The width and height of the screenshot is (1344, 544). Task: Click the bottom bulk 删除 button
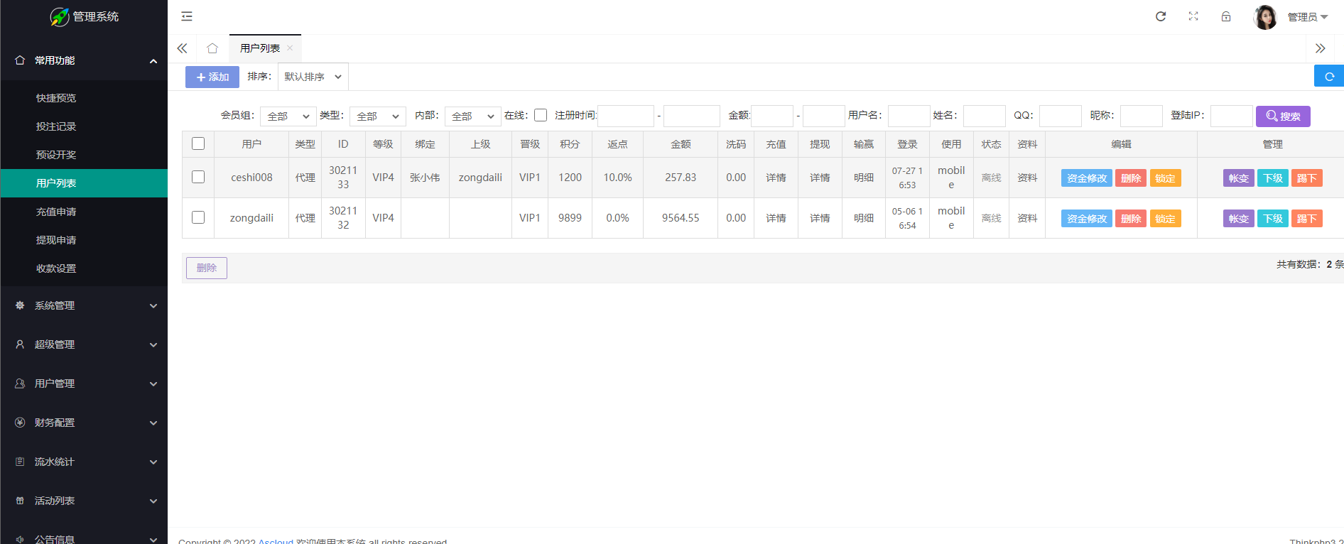(x=207, y=268)
